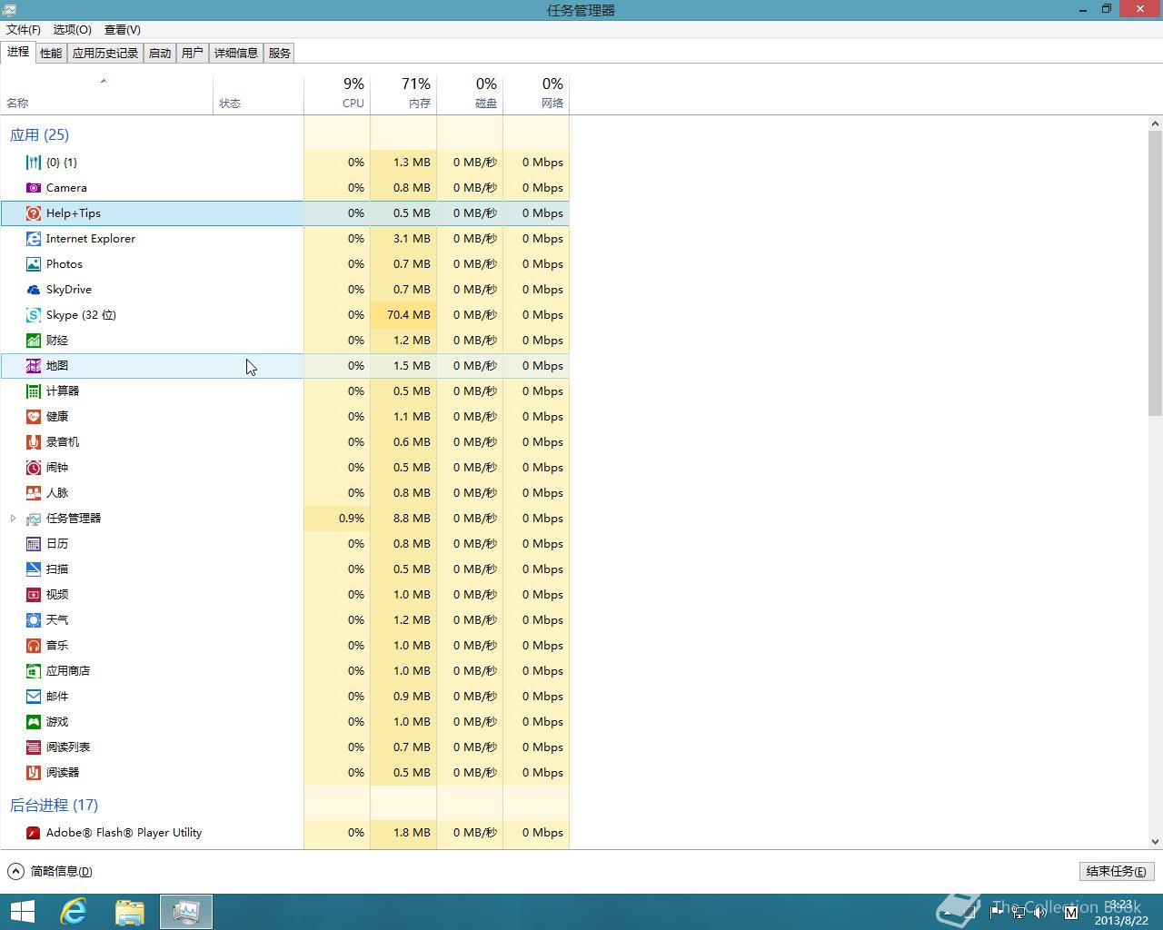Screen dimensions: 1163x930
Task: Open File Explorer from the taskbar
Action: point(130,912)
